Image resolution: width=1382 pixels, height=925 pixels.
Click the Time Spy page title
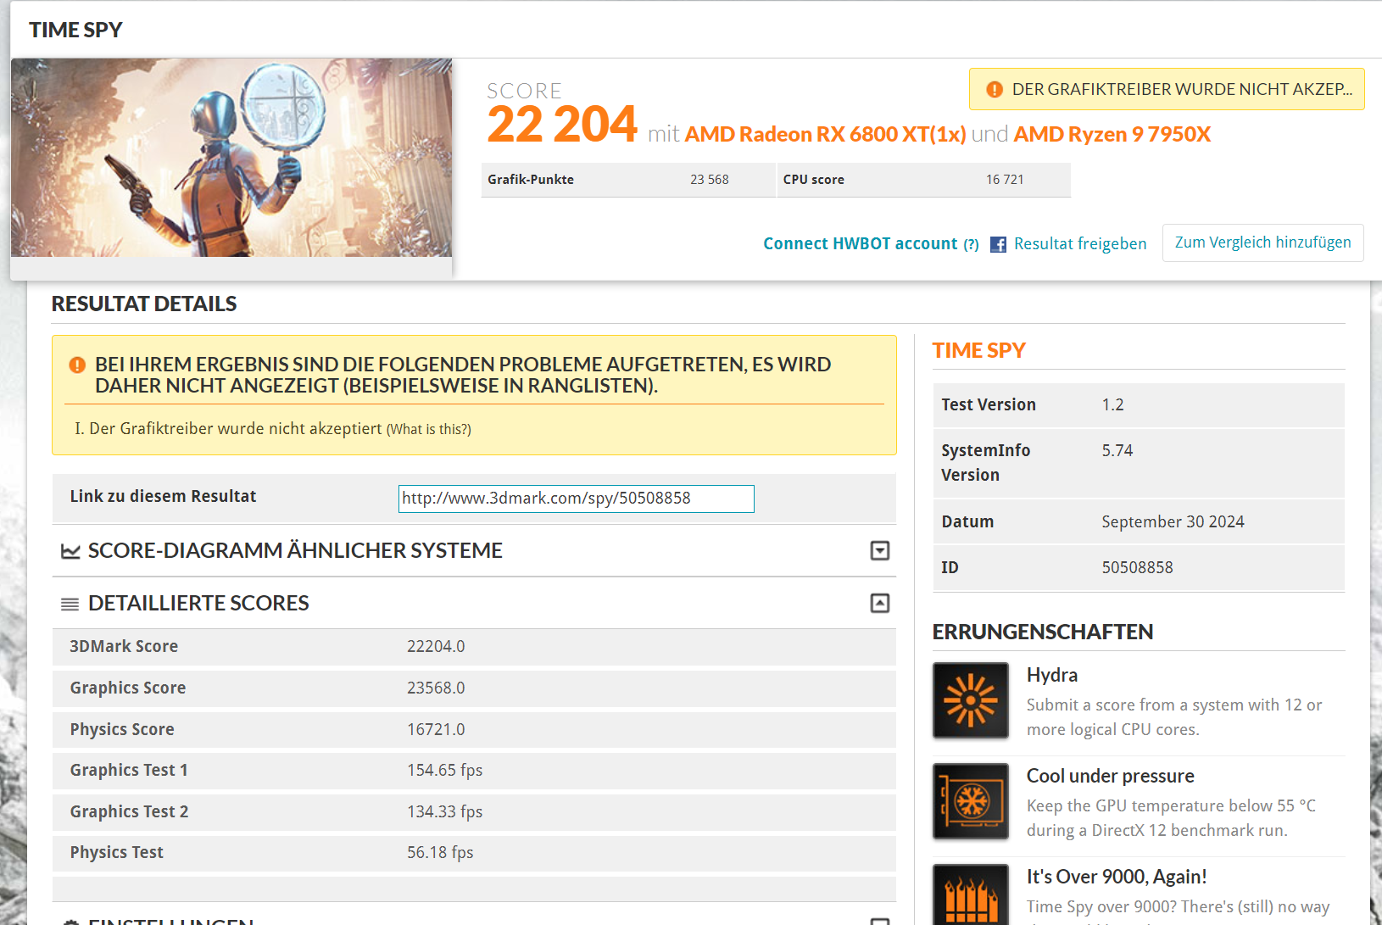point(75,30)
